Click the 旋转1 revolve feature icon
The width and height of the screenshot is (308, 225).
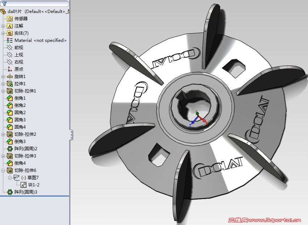click(x=10, y=77)
